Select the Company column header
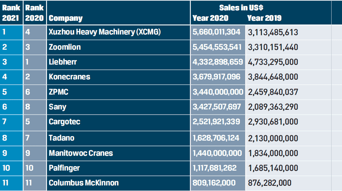The height and width of the screenshot is (191, 342). click(66, 18)
